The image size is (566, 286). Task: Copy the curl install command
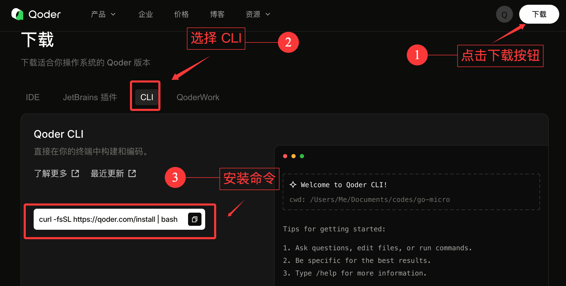point(195,219)
